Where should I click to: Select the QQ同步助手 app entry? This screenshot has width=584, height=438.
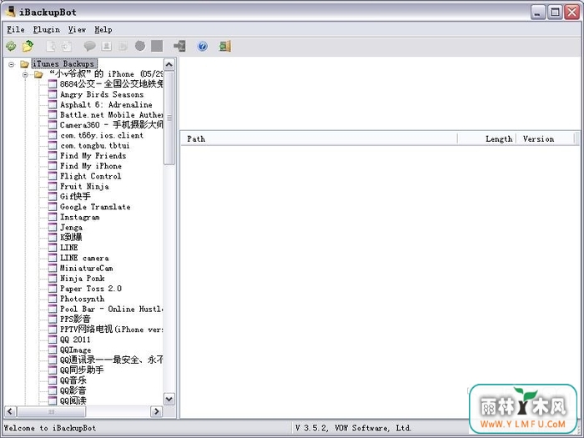(x=82, y=370)
